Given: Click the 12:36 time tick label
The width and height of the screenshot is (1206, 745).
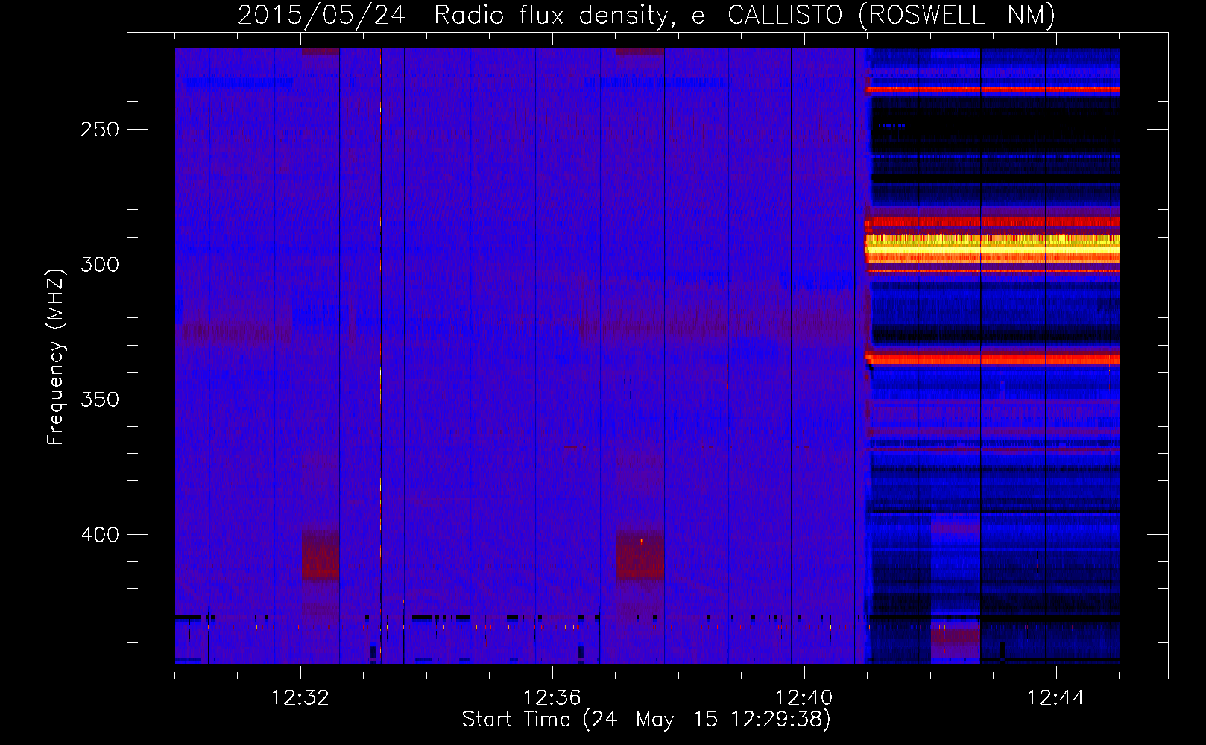Looking at the screenshot, I should tap(552, 698).
